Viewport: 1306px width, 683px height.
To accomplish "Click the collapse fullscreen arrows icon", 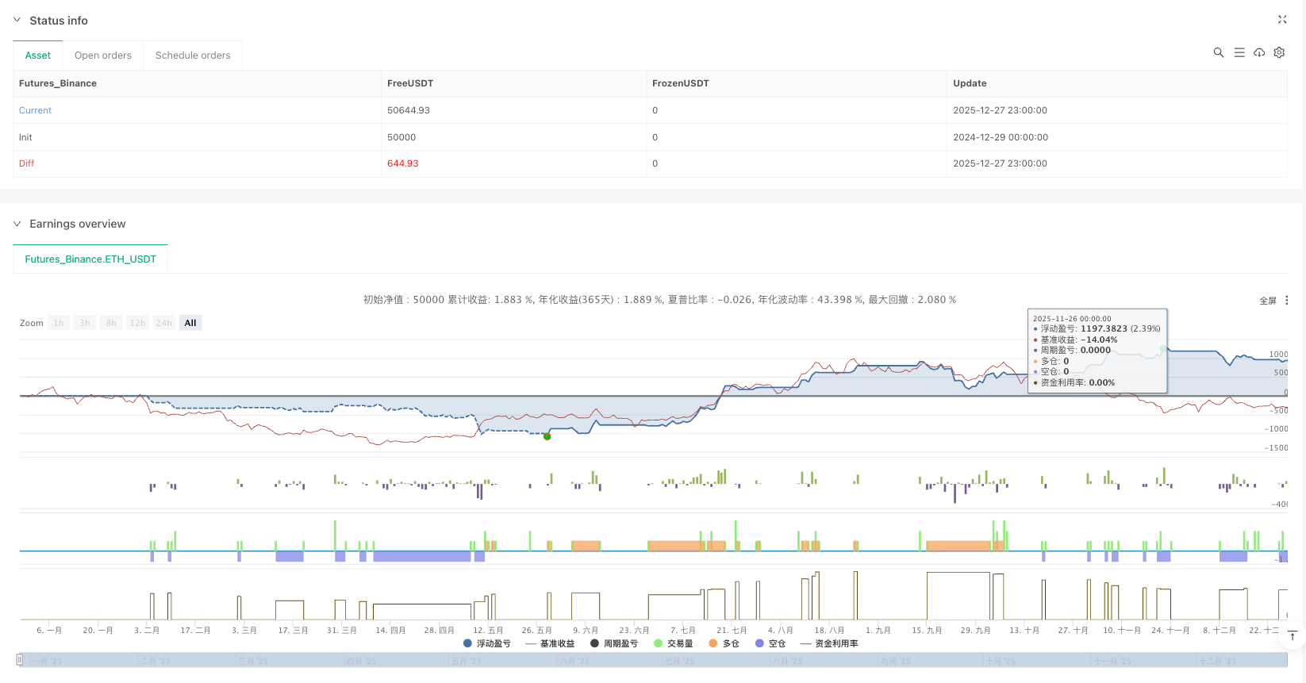I will pos(1282,20).
